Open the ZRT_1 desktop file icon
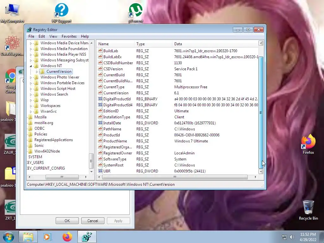The width and height of the screenshot is (324, 243). 10,210
